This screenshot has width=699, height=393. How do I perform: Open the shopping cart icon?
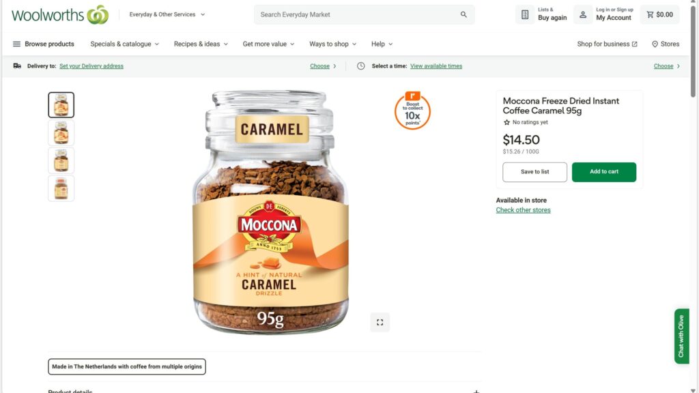pyautogui.click(x=650, y=14)
